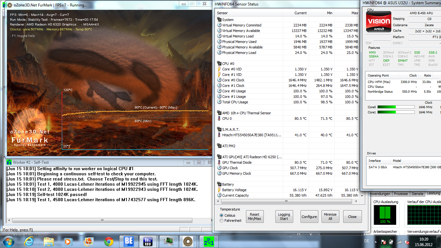Open Windows Media Player from the taskbar
441x248 pixels.
click(x=68, y=241)
